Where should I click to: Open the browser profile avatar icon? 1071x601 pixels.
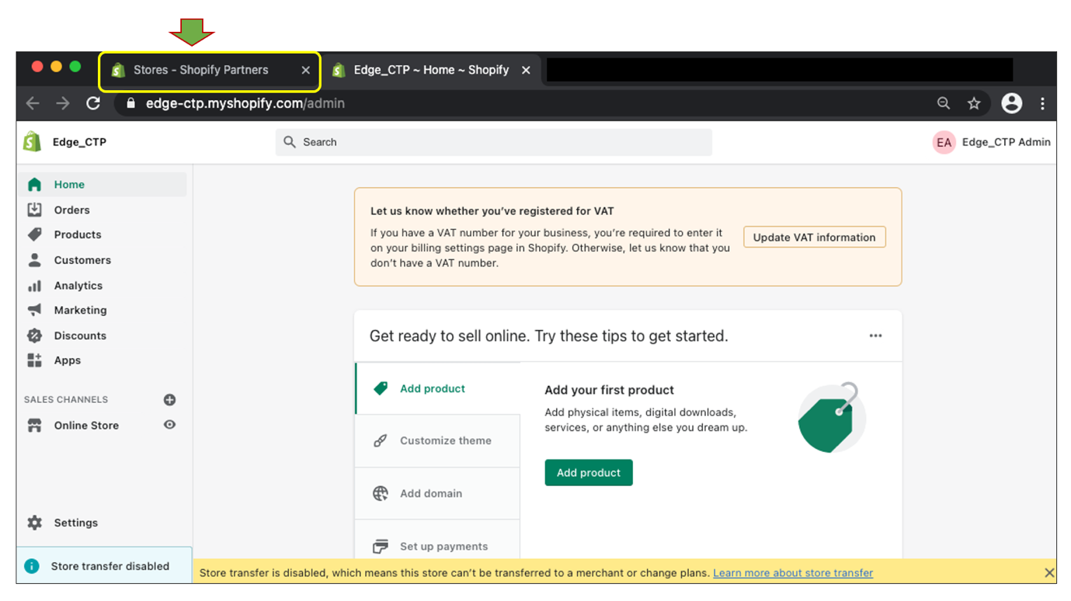(x=1011, y=102)
